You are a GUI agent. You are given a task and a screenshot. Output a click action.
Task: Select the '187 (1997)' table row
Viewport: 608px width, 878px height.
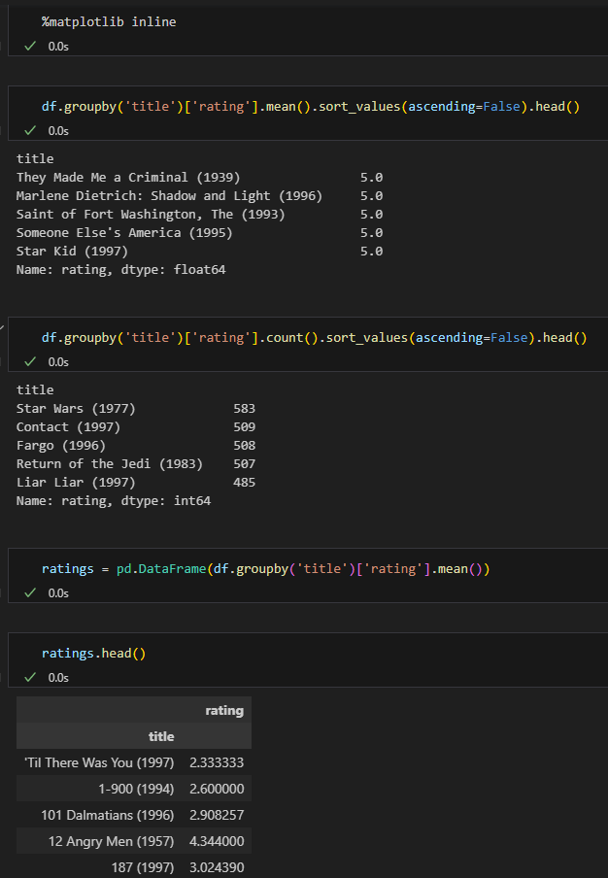pyautogui.click(x=134, y=866)
